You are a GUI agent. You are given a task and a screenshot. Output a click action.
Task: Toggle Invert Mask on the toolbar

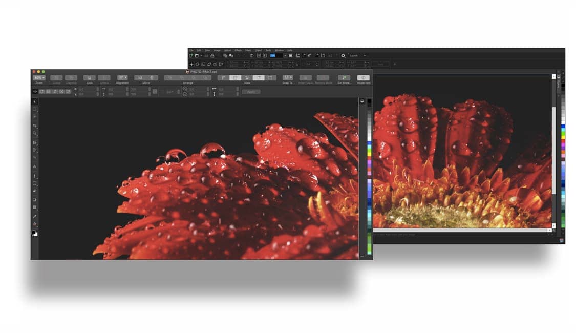[x=306, y=77]
